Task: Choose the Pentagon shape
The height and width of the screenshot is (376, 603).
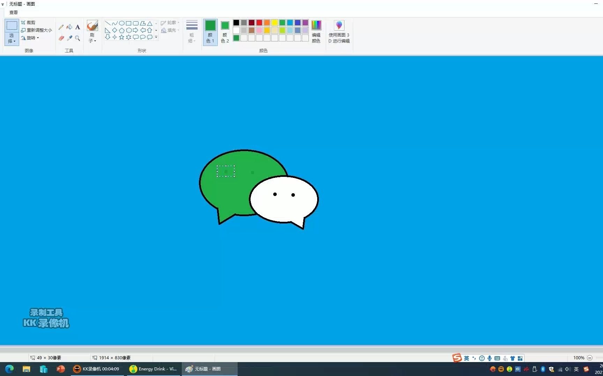Action: click(121, 30)
